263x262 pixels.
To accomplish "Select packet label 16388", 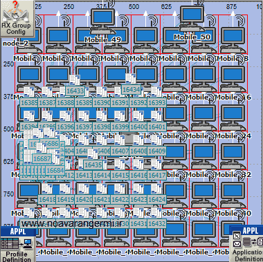I will [65, 102].
